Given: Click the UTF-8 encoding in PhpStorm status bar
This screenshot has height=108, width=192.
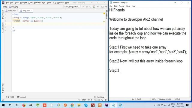Looking at the screenshot, I should coord(90,100).
